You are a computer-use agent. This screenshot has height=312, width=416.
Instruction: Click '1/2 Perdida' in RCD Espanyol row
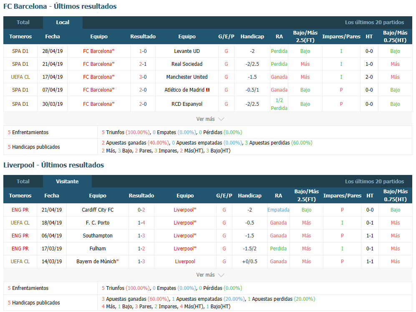coord(279,104)
